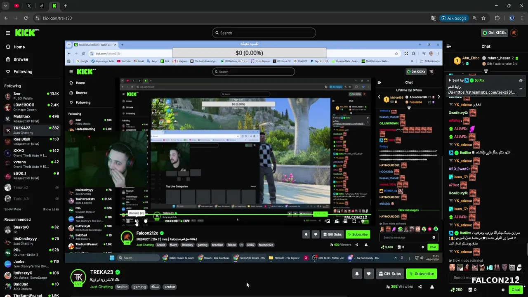
Task: Click the report warning icon beside 362 Viewers
Action: tap(432, 287)
